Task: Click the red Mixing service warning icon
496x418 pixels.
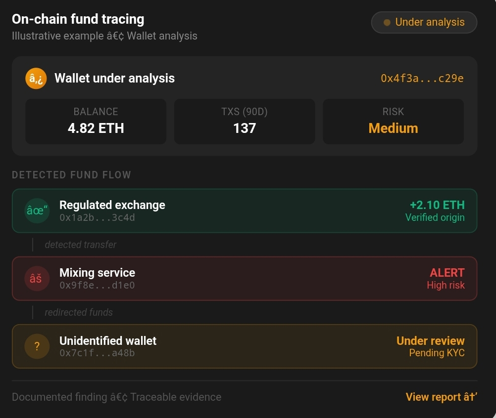Action: pos(37,279)
